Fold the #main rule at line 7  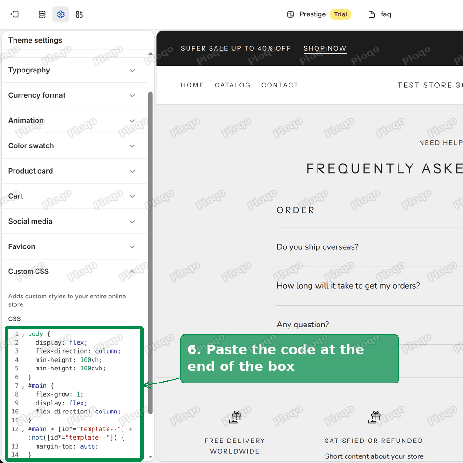tap(23, 387)
